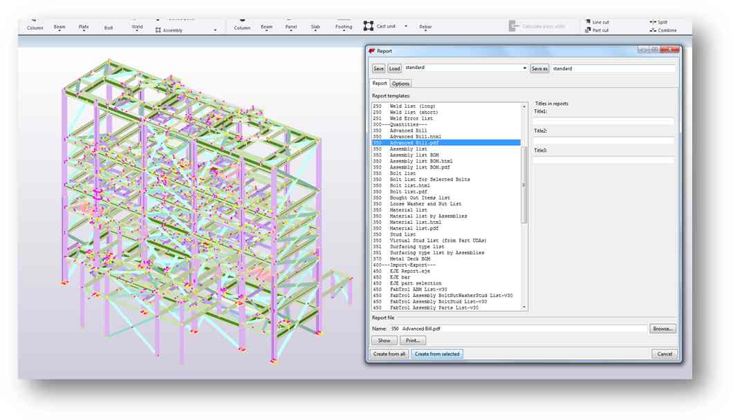Click the report templates list scrollbar

tap(524, 185)
